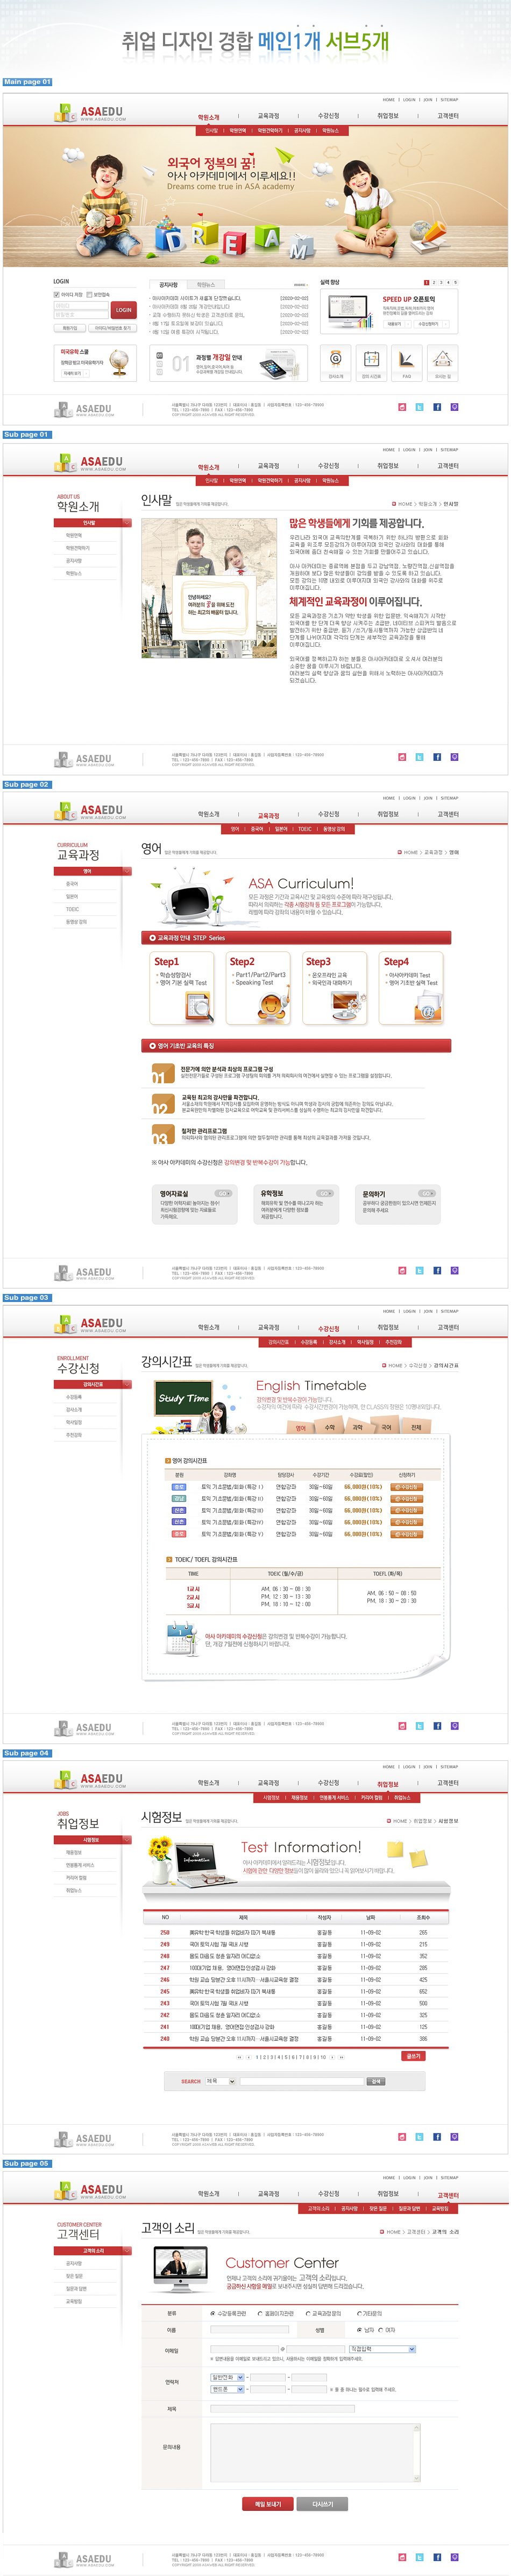Image resolution: width=511 pixels, height=2576 pixels.
Task: Open the 강의소개 quick icon on Main page
Action: pyautogui.click(x=335, y=363)
